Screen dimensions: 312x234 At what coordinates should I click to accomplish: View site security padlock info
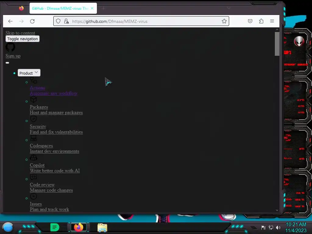(66, 21)
